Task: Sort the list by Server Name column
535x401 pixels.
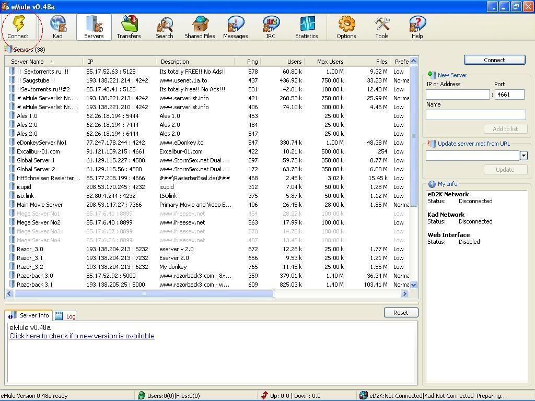Action: (31, 62)
